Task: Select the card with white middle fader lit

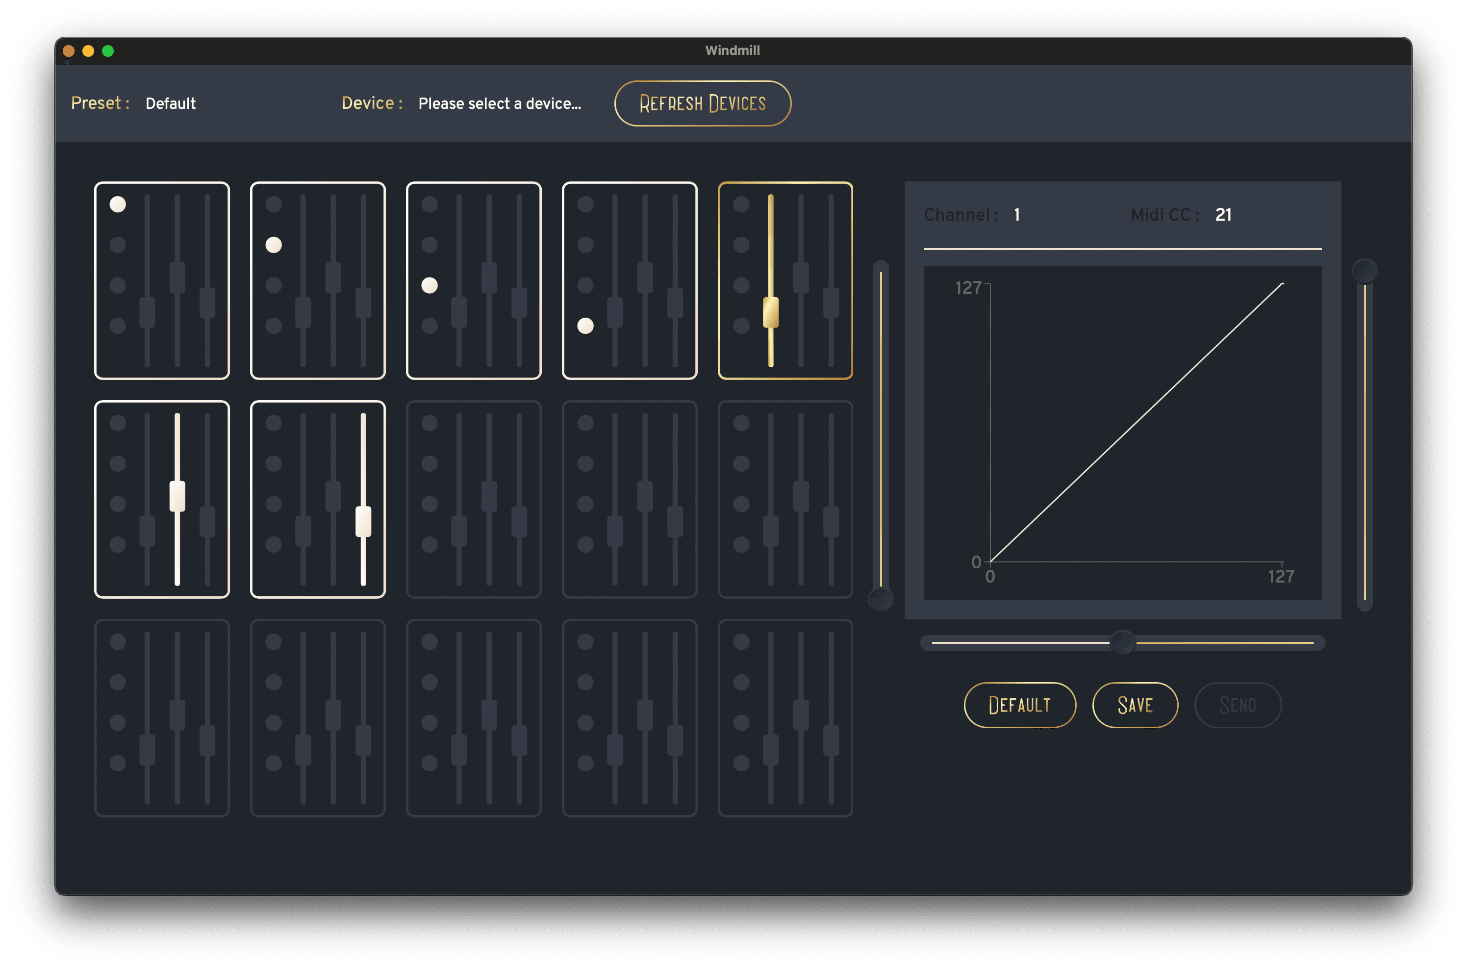Action: [162, 499]
